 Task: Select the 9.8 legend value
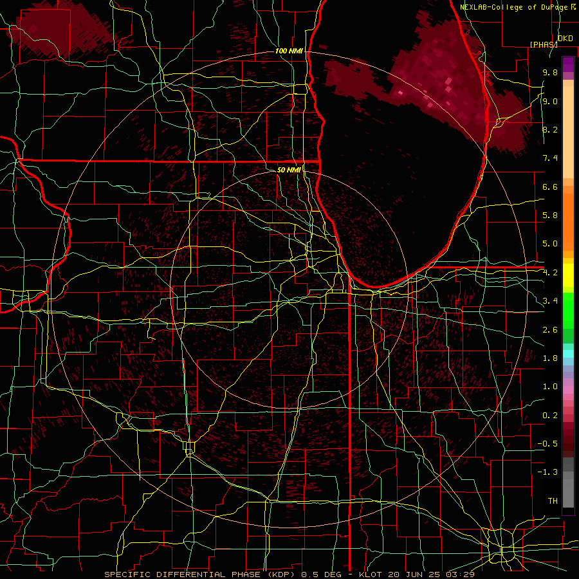coord(550,72)
